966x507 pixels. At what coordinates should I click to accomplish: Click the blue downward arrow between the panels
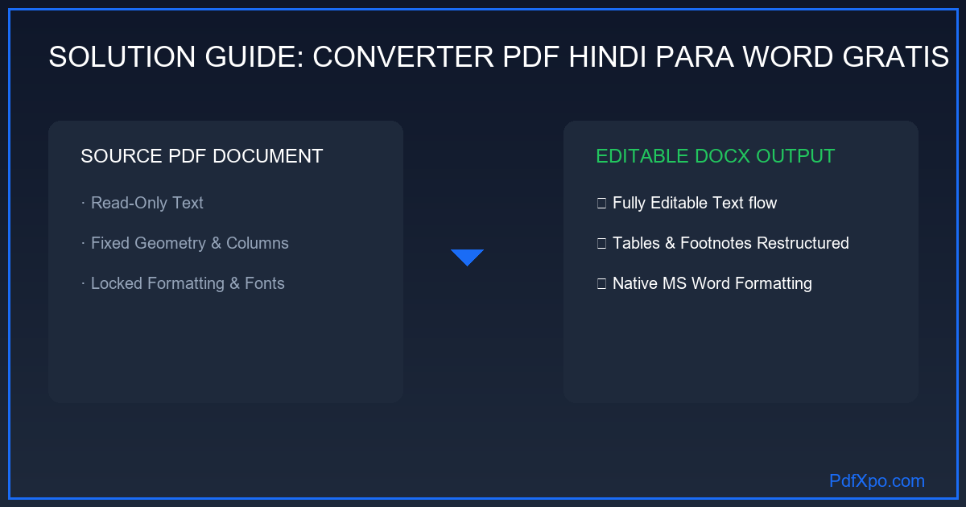click(x=467, y=258)
